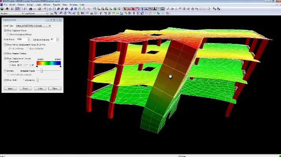Image resolution: width=281 pixels, height=157 pixels.
Task: Click the zoom window rectangle icon
Action: (x=54, y=9)
